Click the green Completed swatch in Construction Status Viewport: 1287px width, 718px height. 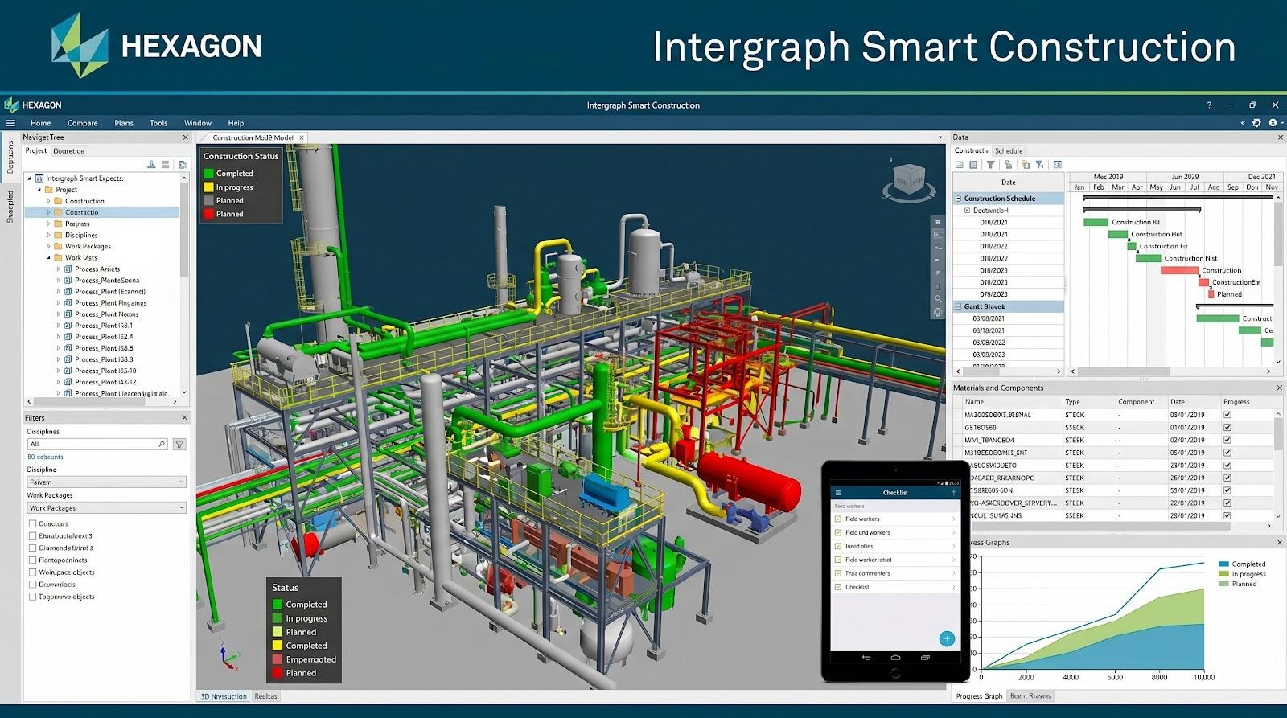[x=208, y=174]
